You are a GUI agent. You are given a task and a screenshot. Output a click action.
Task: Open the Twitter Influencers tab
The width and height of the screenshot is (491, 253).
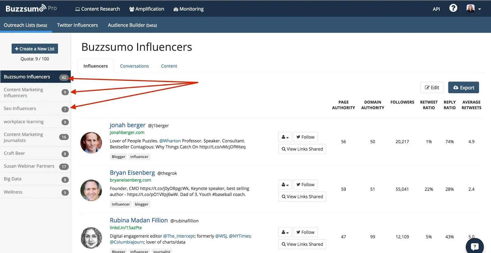[77, 25]
